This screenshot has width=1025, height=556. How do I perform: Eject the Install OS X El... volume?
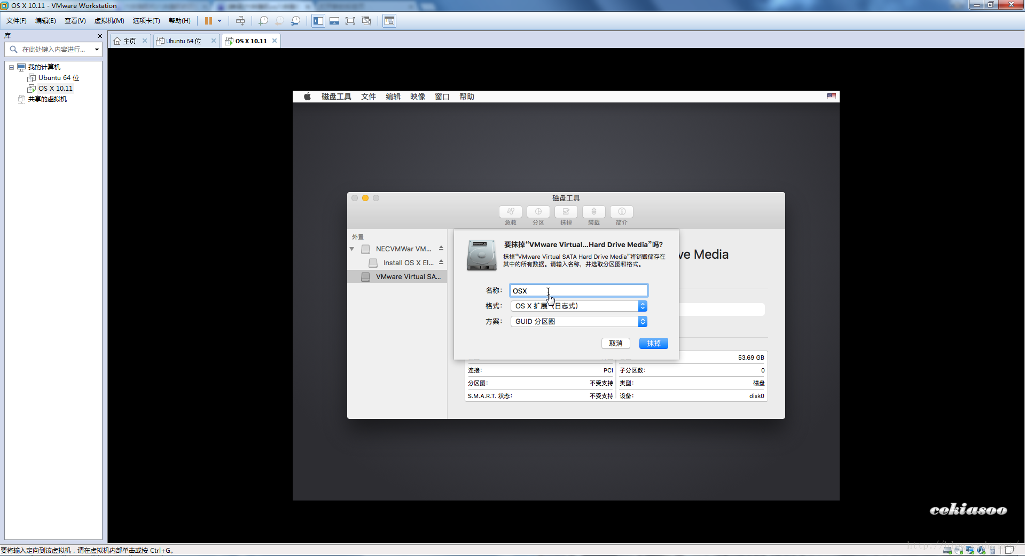[x=441, y=263]
